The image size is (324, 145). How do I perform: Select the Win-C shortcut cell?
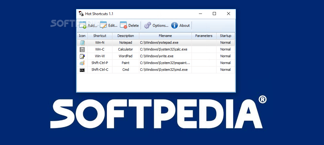(100, 50)
